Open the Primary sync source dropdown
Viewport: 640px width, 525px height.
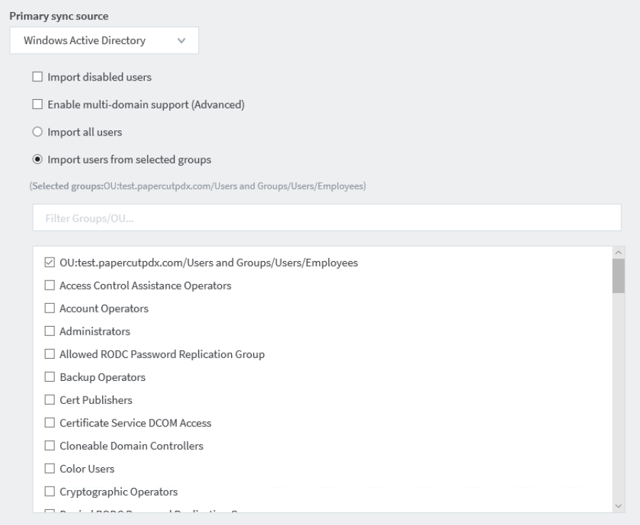tap(104, 41)
